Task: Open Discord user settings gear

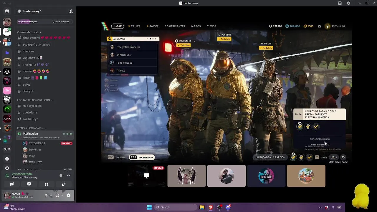Action: click(x=69, y=195)
